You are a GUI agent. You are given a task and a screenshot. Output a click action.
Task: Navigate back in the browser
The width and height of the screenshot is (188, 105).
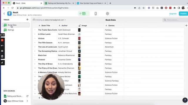pos(4,8)
